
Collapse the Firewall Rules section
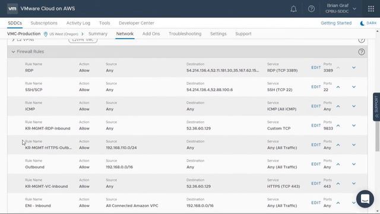[x=13, y=52]
